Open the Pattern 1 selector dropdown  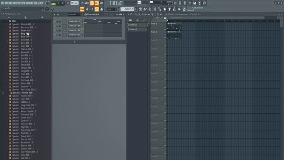[x=128, y=9]
